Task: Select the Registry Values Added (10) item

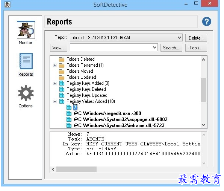Action: pyautogui.click(x=91, y=101)
